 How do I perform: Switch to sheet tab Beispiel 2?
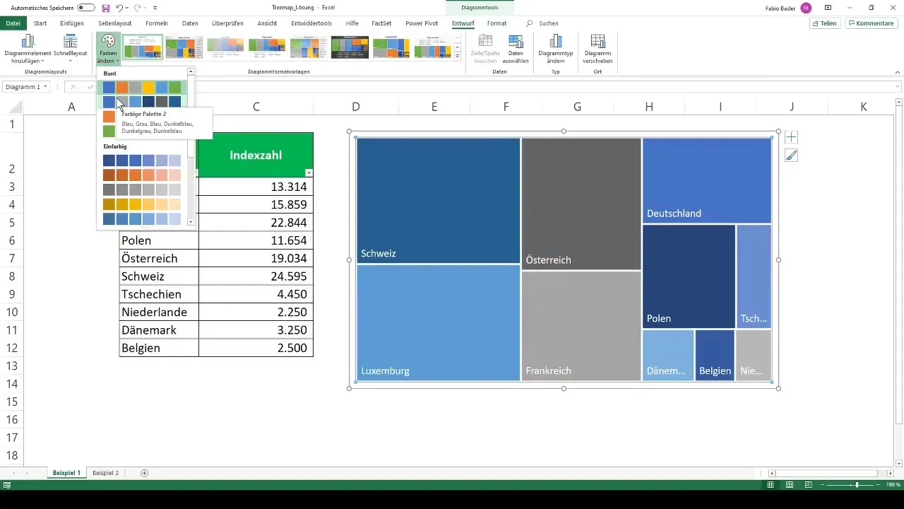point(106,472)
